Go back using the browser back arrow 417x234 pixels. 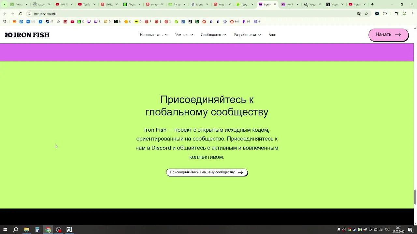click(x=5, y=14)
